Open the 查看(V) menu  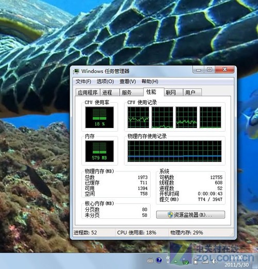click(127, 82)
